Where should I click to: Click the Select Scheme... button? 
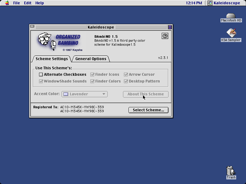[x=149, y=110]
